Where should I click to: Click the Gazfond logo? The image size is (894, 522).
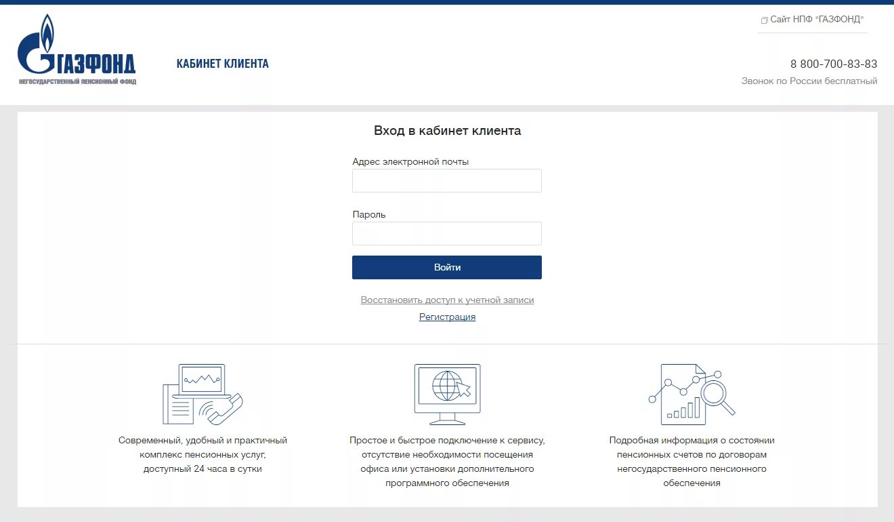click(77, 49)
